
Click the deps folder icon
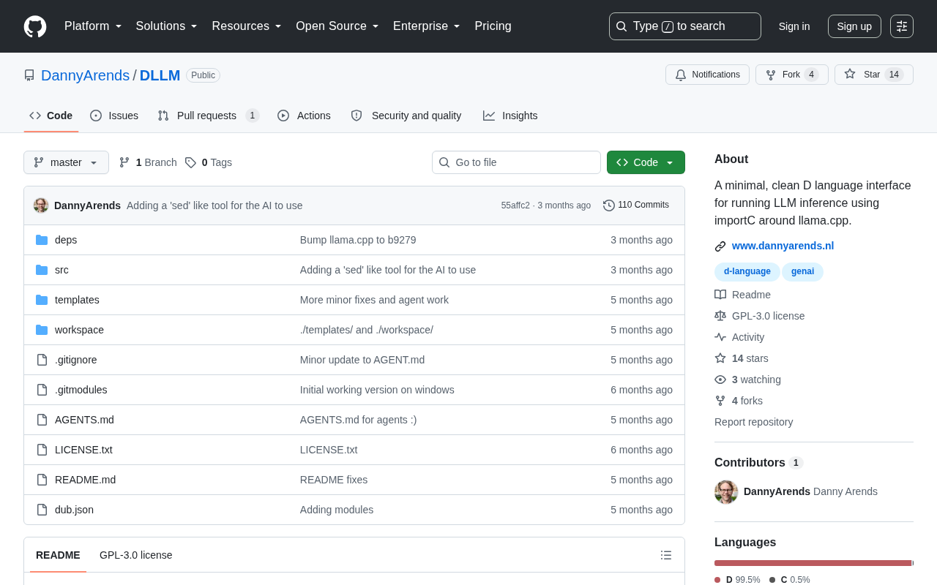point(42,240)
